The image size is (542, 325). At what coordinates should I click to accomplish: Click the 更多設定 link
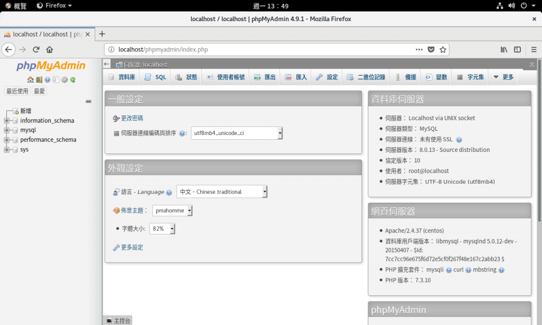[132, 248]
